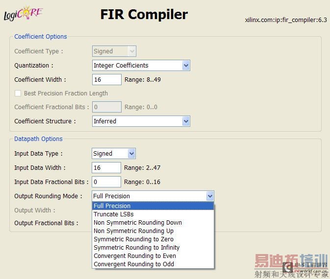
Task: Click the Output Rounding Mode label
Action: click(x=48, y=196)
